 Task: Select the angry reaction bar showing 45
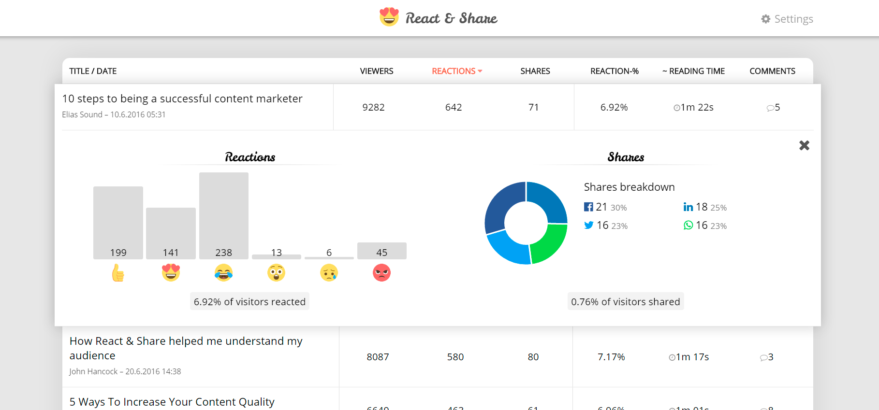382,251
